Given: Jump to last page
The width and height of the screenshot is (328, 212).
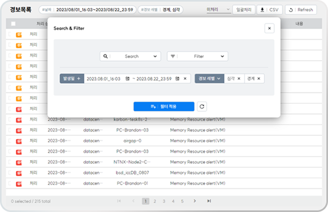Looking at the screenshot, I should 209,201.
